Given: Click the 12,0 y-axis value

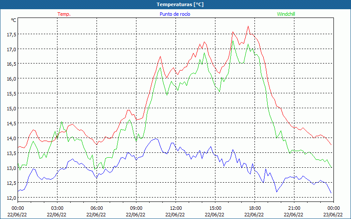Looking at the screenshot, I should coord(11,198).
